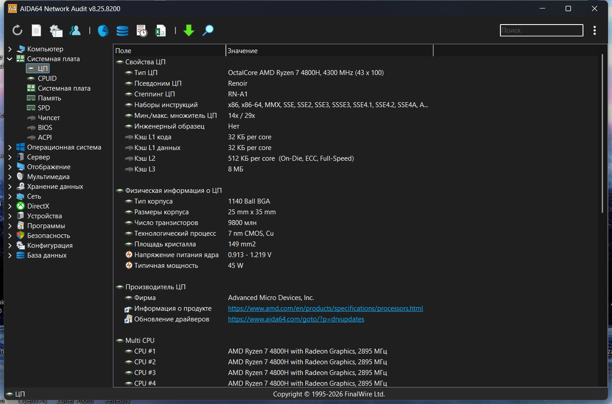Select CPUID in the sidebar tree
The height and width of the screenshot is (404, 612).
(47, 79)
